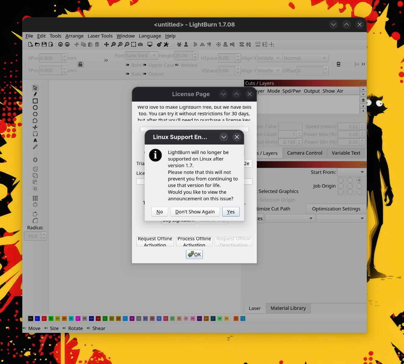The height and width of the screenshot is (364, 404).
Task: Open the Align X Middle dropdown
Action: point(270,58)
